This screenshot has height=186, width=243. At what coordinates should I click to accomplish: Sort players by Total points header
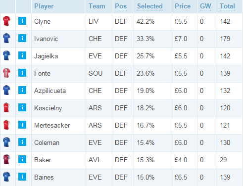[x=227, y=6]
